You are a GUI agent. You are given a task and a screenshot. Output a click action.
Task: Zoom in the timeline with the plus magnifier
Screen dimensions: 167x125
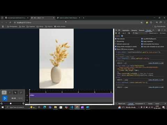point(23,103)
